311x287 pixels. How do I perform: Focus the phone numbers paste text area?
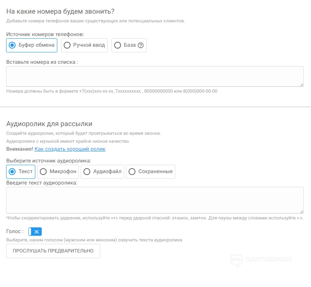point(155,76)
